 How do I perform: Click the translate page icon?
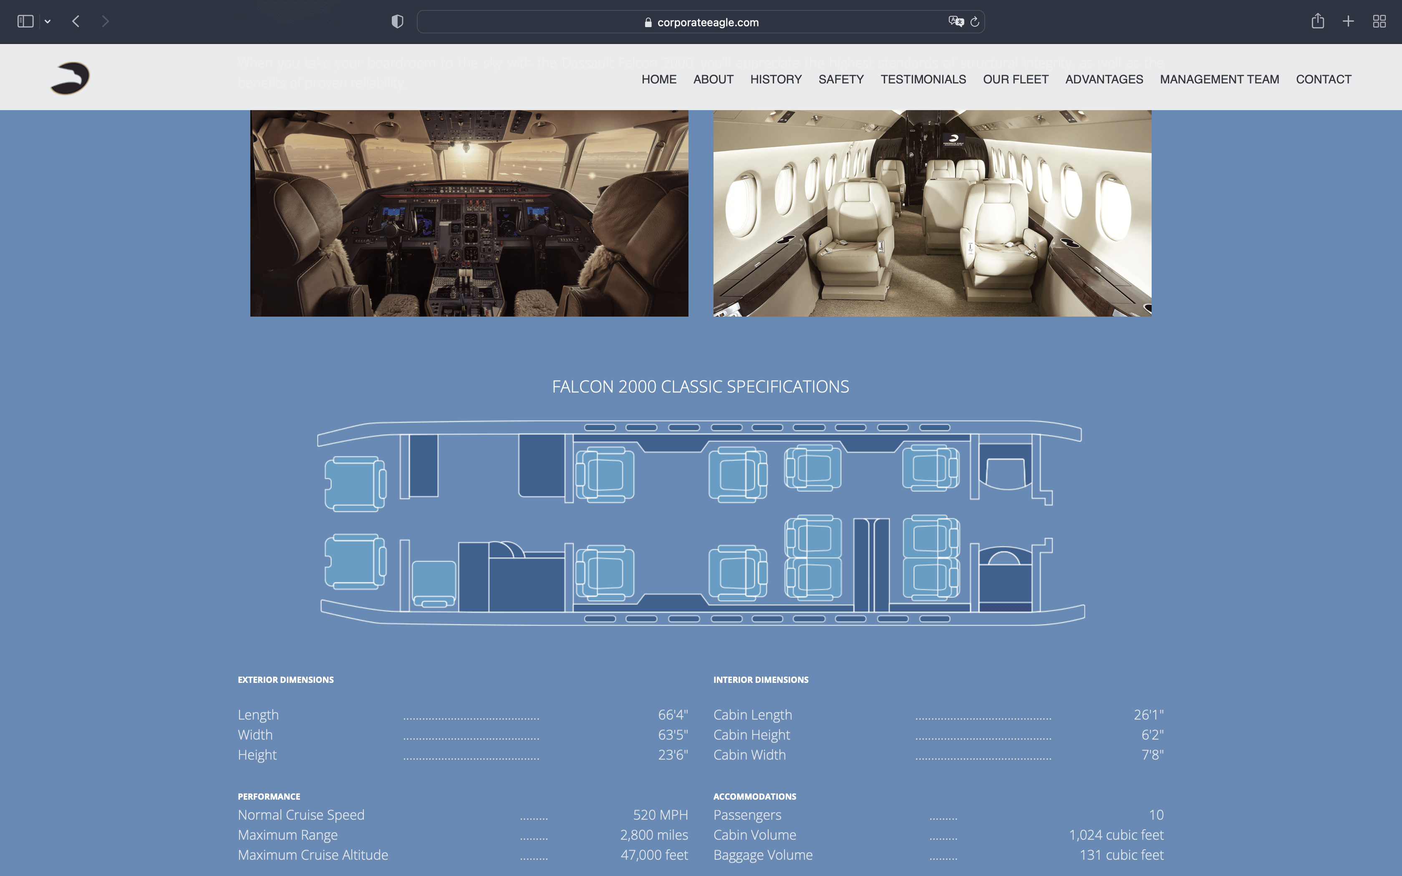[956, 21]
